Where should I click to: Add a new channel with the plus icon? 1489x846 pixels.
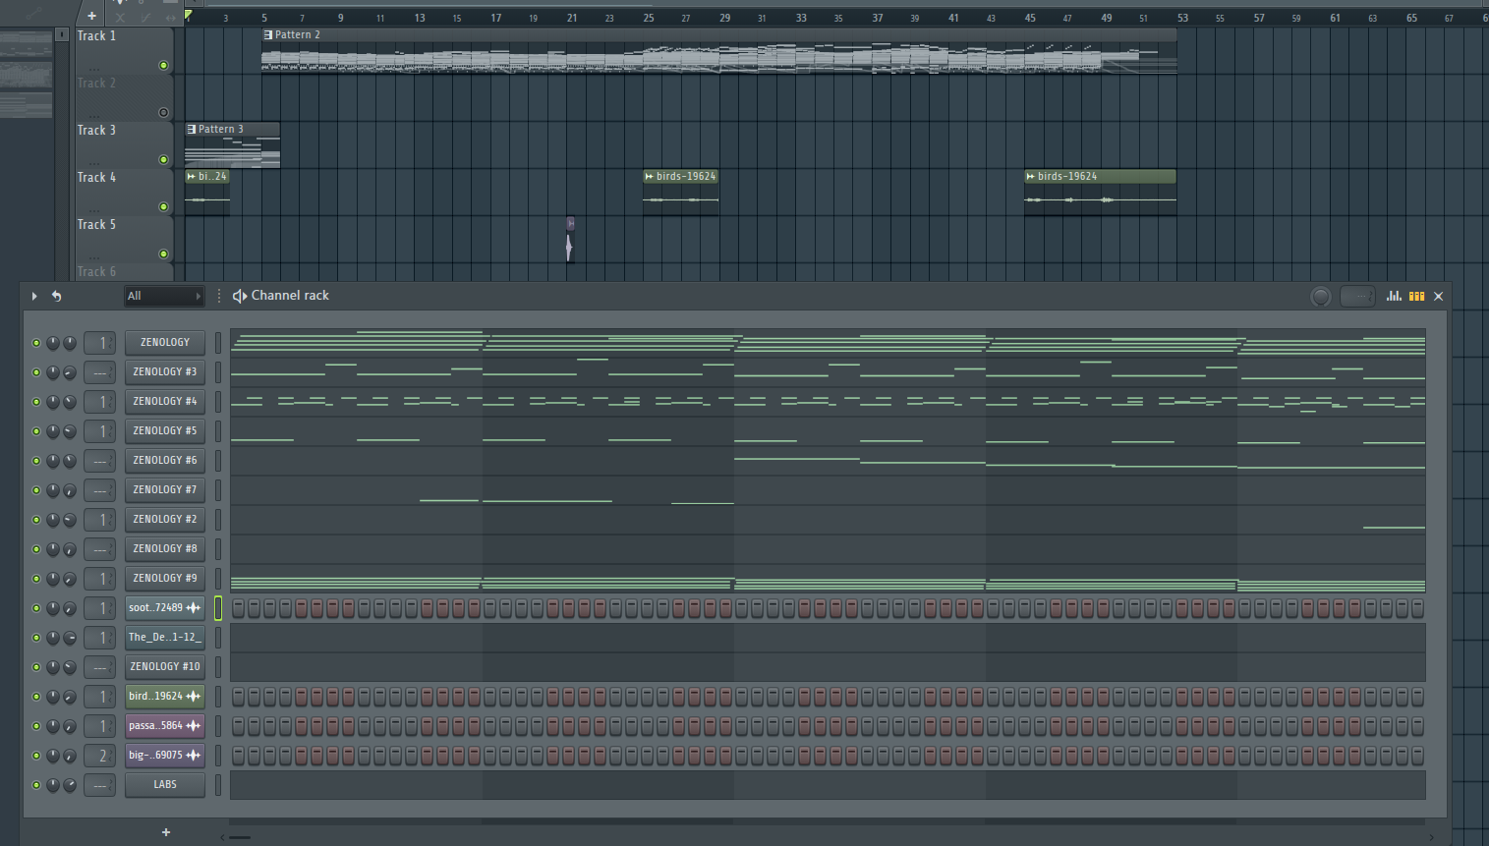click(165, 832)
